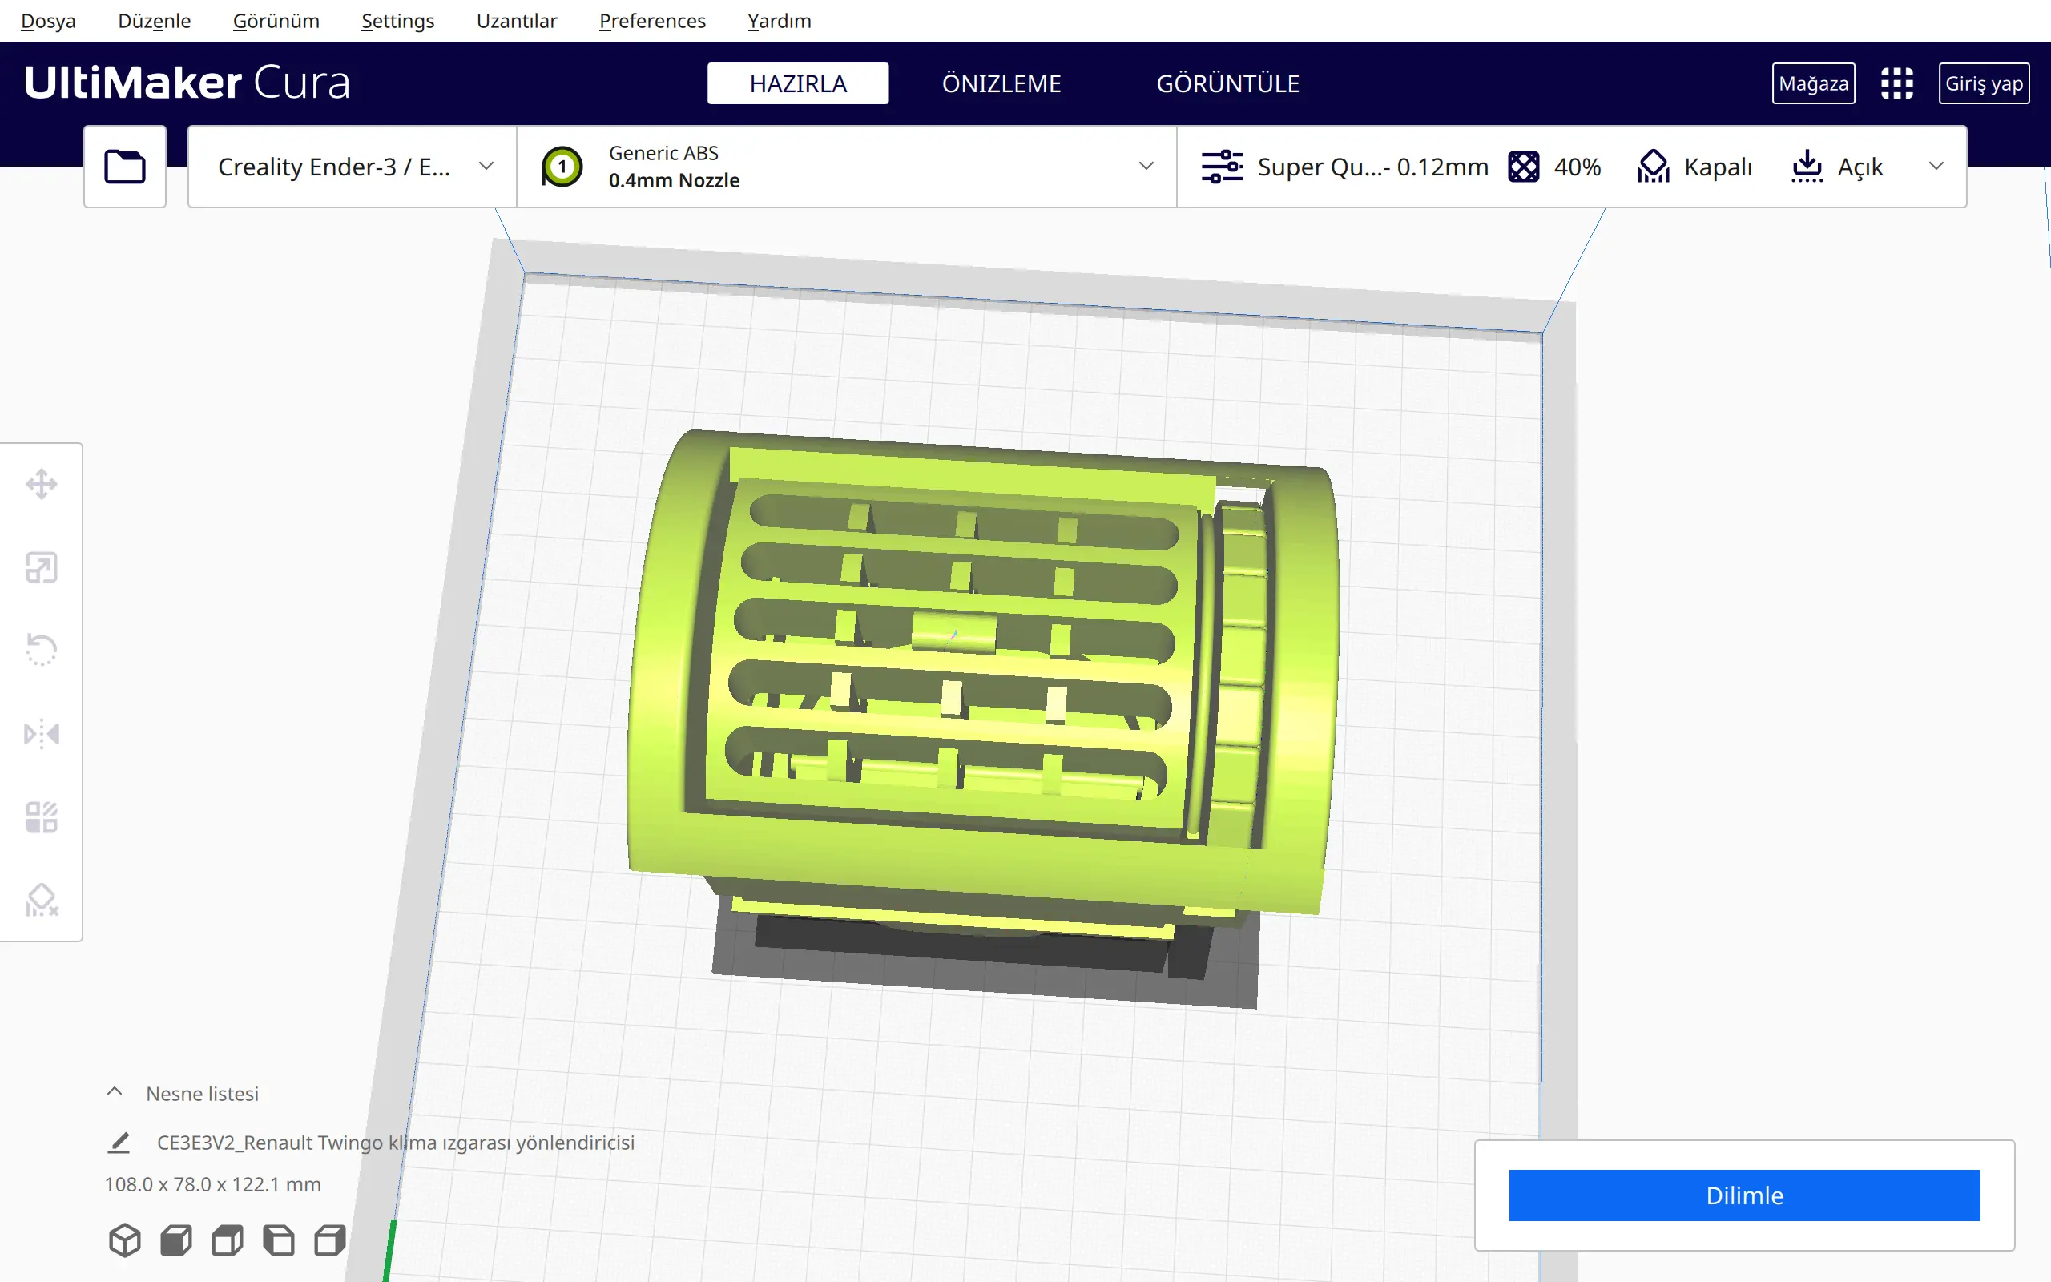Image resolution: width=2051 pixels, height=1282 pixels.
Task: Click the 0.4mm Nozzle label
Action: tap(674, 180)
